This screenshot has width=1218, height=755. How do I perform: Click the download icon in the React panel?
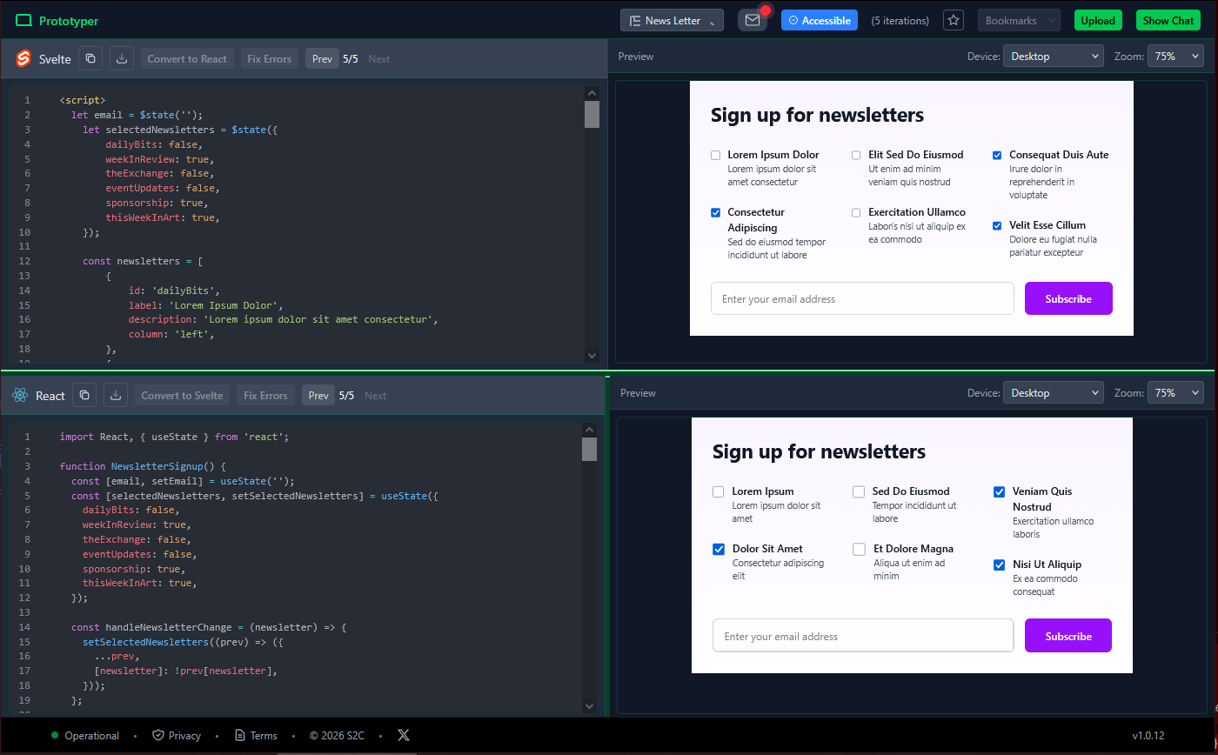(116, 395)
